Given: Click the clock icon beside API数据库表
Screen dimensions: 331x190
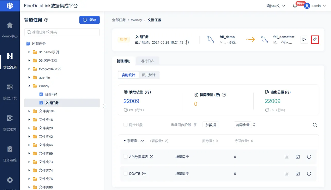Looking at the screenshot, I should coord(152,157).
